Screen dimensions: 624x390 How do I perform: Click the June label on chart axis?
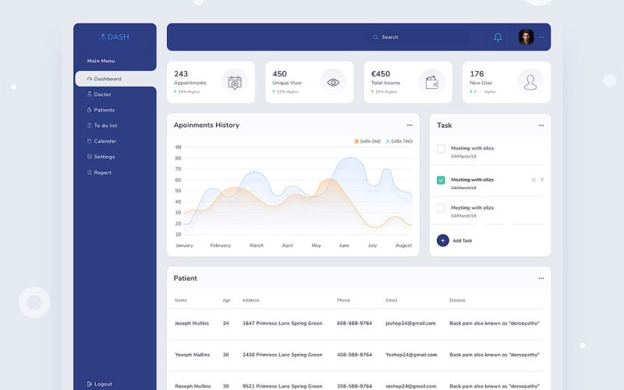(344, 246)
